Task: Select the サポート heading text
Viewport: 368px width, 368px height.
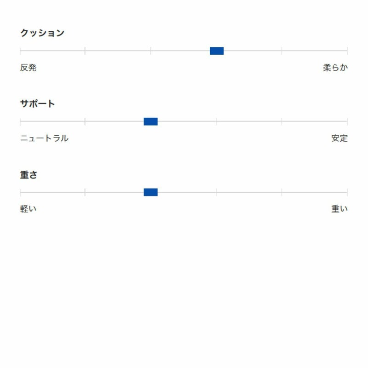Action: tap(37, 104)
